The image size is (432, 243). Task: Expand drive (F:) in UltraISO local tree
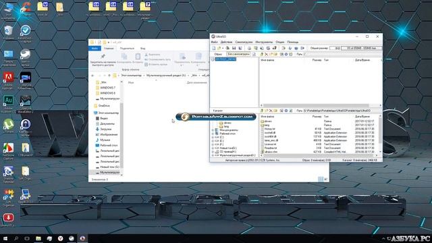click(213, 144)
